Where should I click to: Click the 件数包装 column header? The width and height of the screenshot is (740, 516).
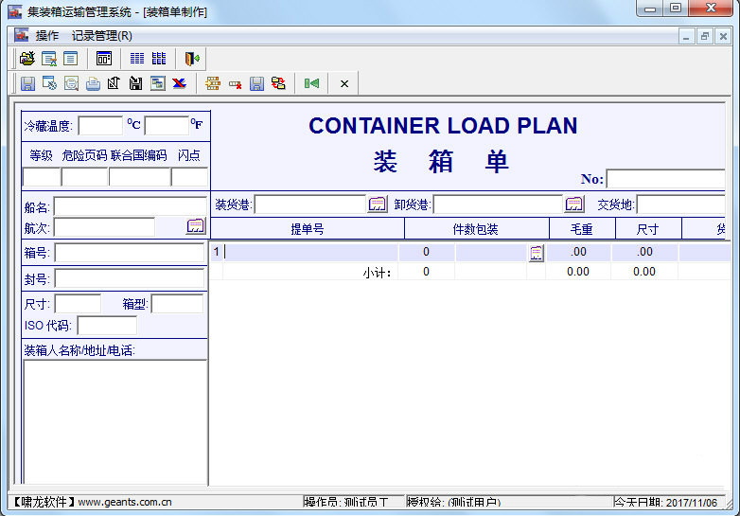point(477,229)
